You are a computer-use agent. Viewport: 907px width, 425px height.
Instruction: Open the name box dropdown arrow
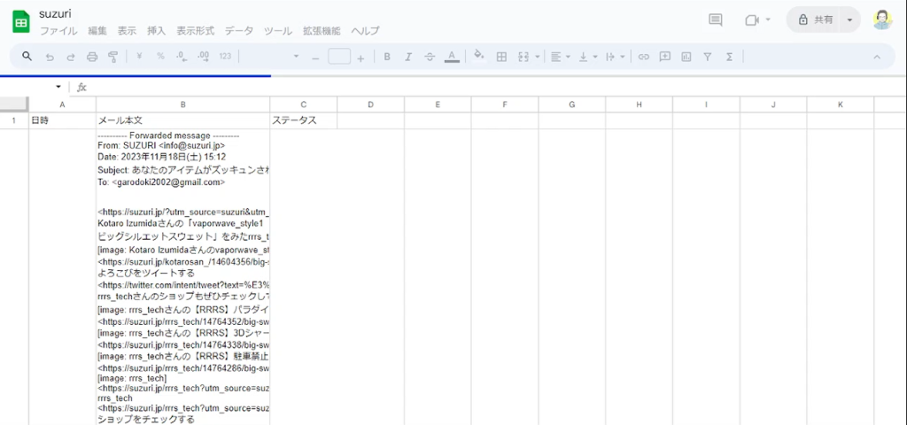click(x=58, y=87)
